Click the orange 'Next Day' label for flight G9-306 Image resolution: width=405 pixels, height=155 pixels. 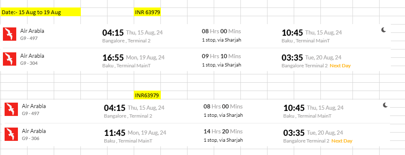[x=342, y=141]
